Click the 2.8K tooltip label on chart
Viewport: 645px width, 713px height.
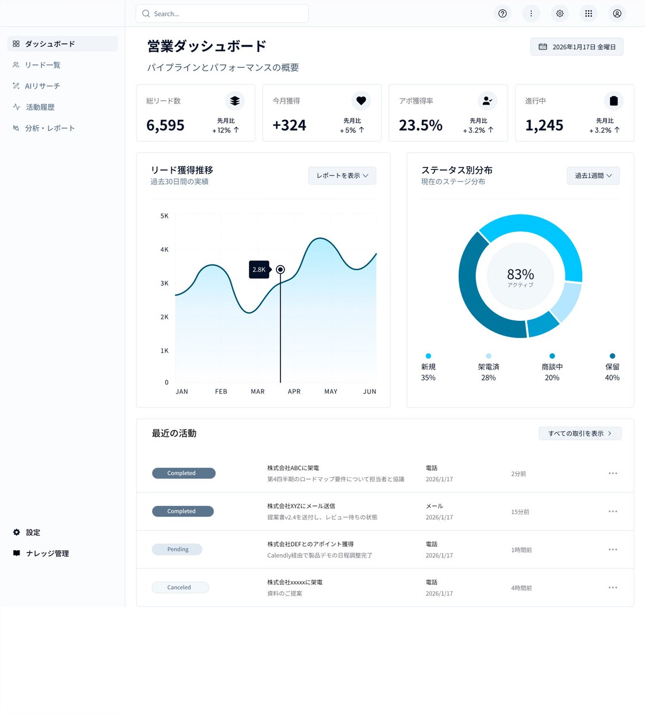pyautogui.click(x=259, y=269)
